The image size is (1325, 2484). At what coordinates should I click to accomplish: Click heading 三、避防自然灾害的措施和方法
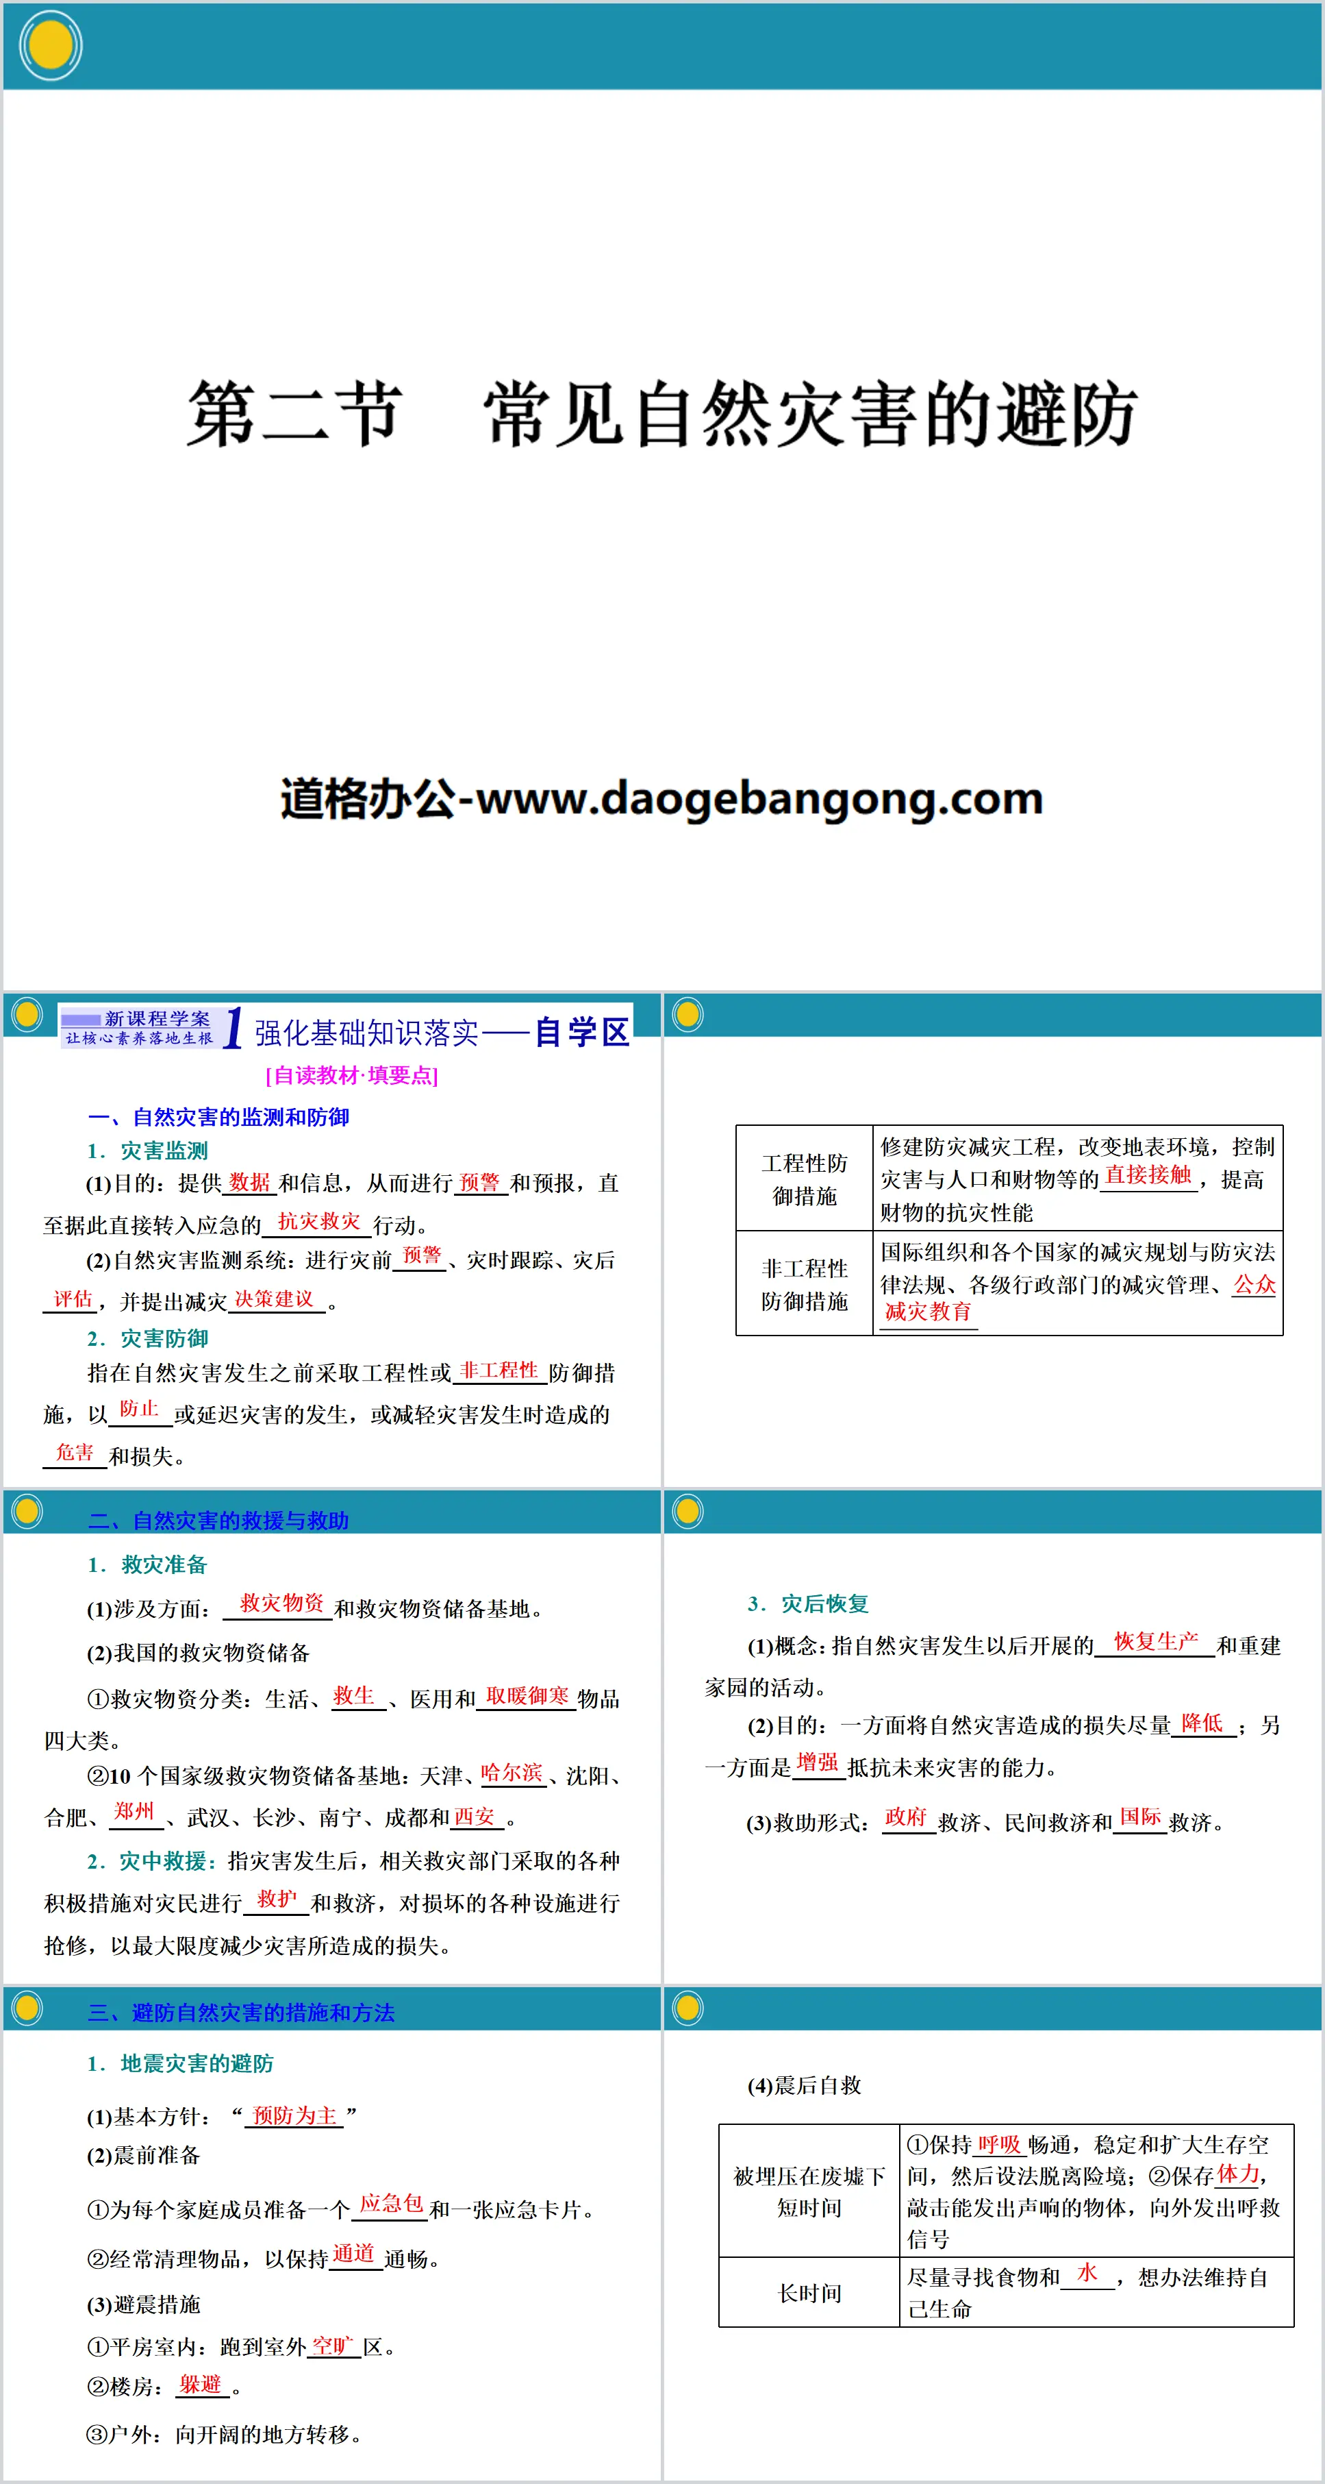[x=241, y=2013]
